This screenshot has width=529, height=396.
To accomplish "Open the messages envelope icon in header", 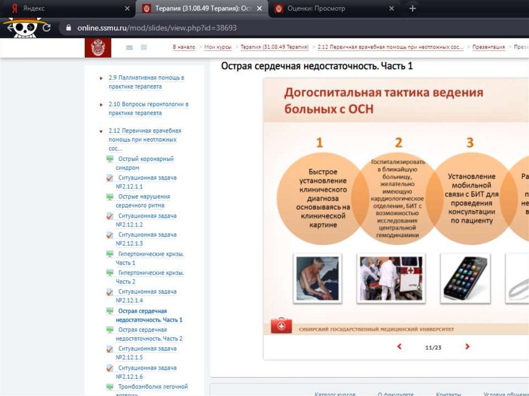I will (x=129, y=47).
